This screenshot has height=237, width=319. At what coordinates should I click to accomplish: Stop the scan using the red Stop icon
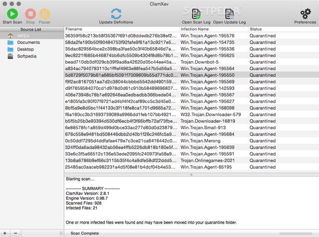pyautogui.click(x=30, y=14)
